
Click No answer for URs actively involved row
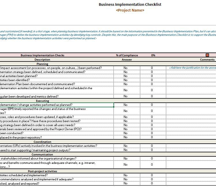click(x=126, y=146)
